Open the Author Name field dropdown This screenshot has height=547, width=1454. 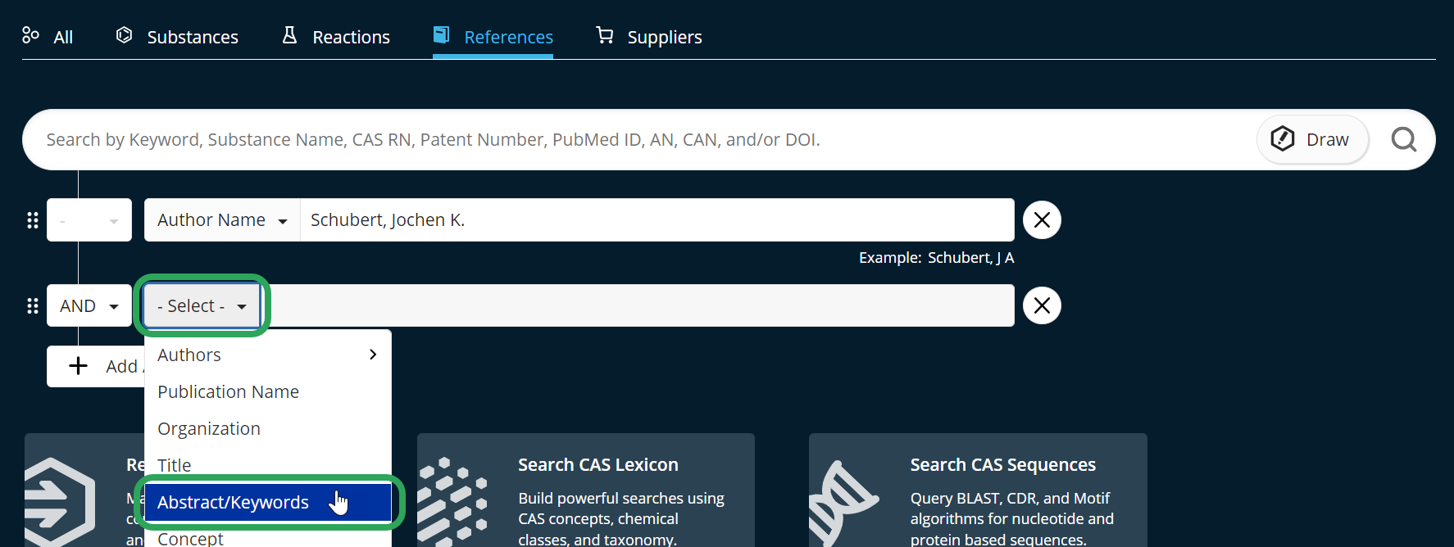click(222, 220)
